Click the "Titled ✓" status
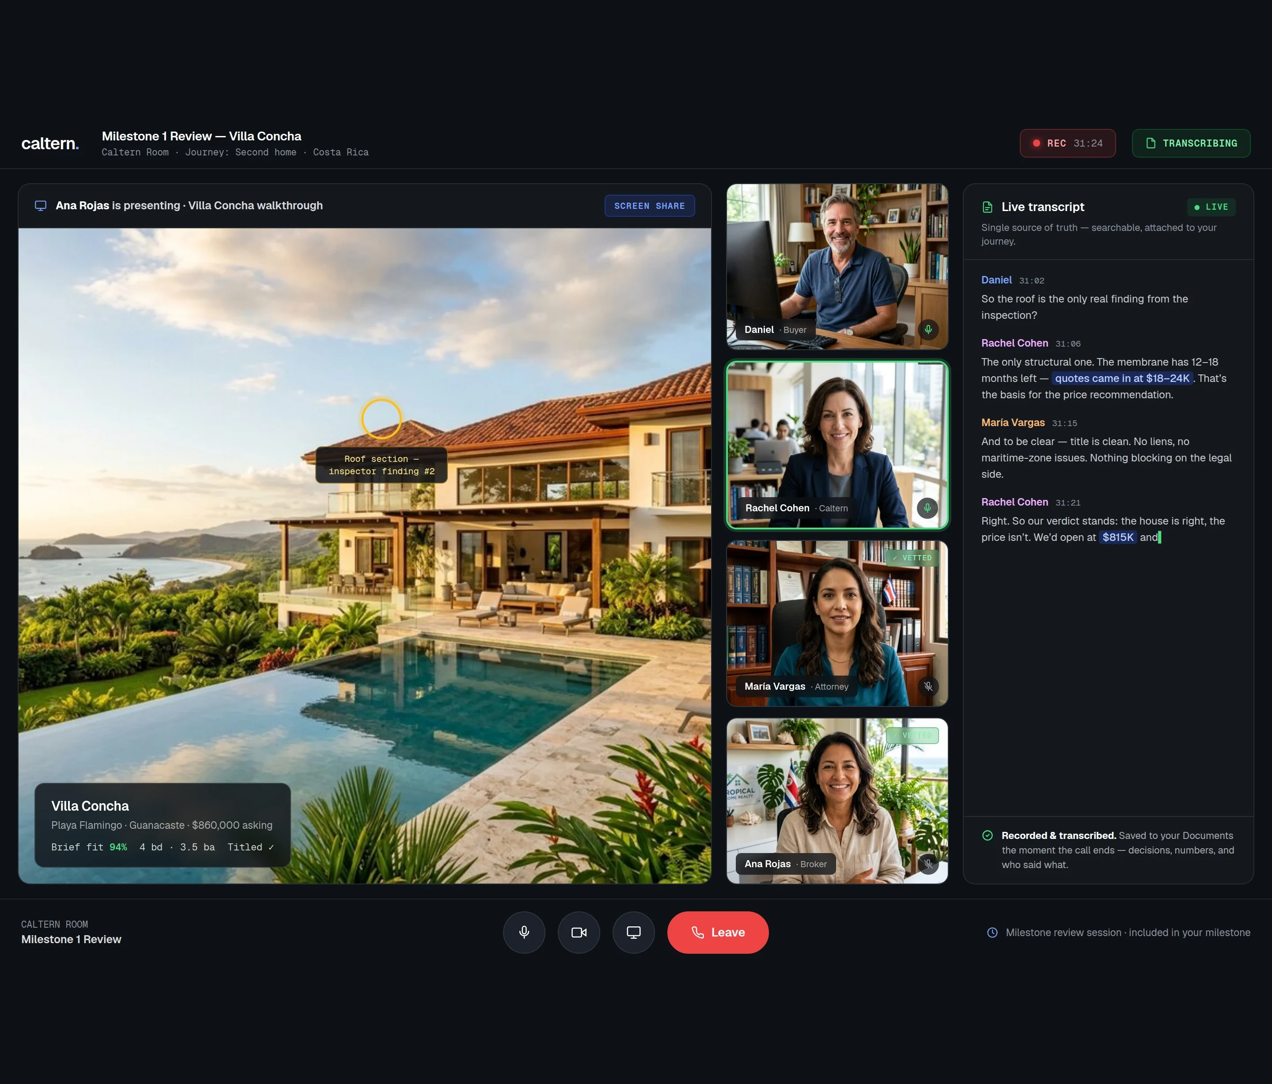This screenshot has height=1084, width=1272. (250, 847)
